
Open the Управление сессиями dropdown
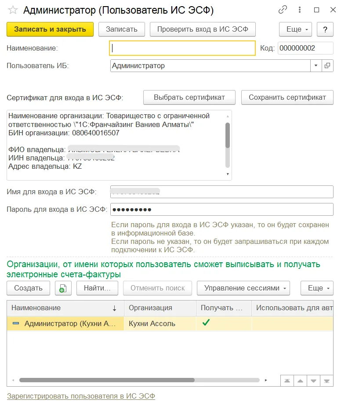click(243, 288)
